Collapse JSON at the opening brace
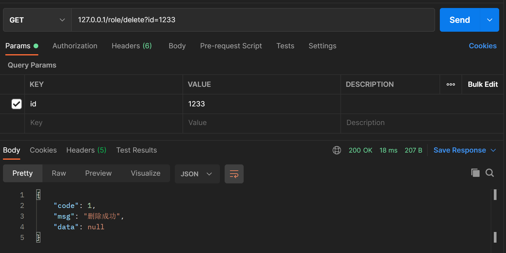Image resolution: width=506 pixels, height=253 pixels. pos(38,195)
